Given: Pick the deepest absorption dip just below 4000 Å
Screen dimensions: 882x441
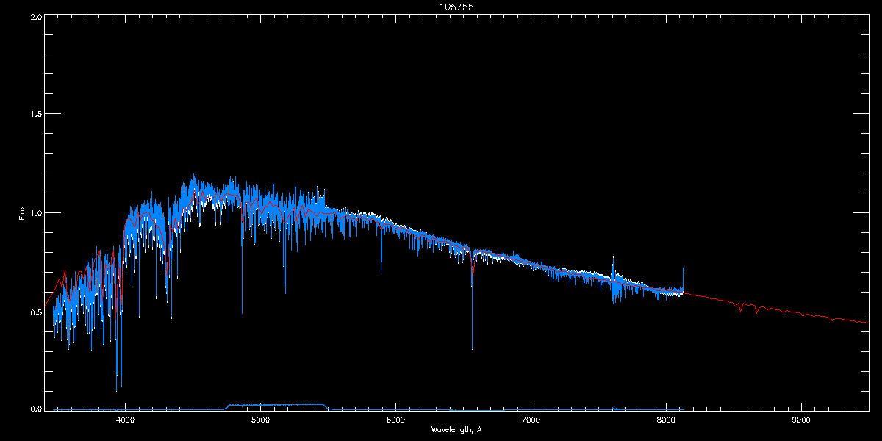Looking at the screenshot, I should coord(116,388).
